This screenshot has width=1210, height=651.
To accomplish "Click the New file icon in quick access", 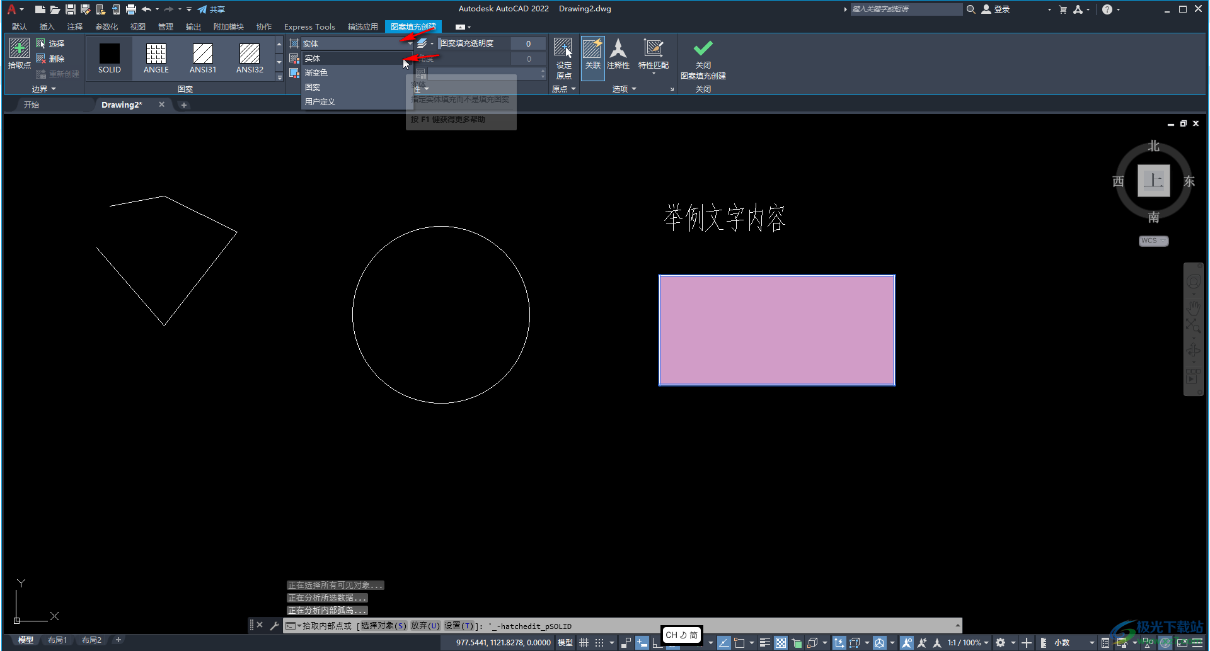I will coord(40,9).
